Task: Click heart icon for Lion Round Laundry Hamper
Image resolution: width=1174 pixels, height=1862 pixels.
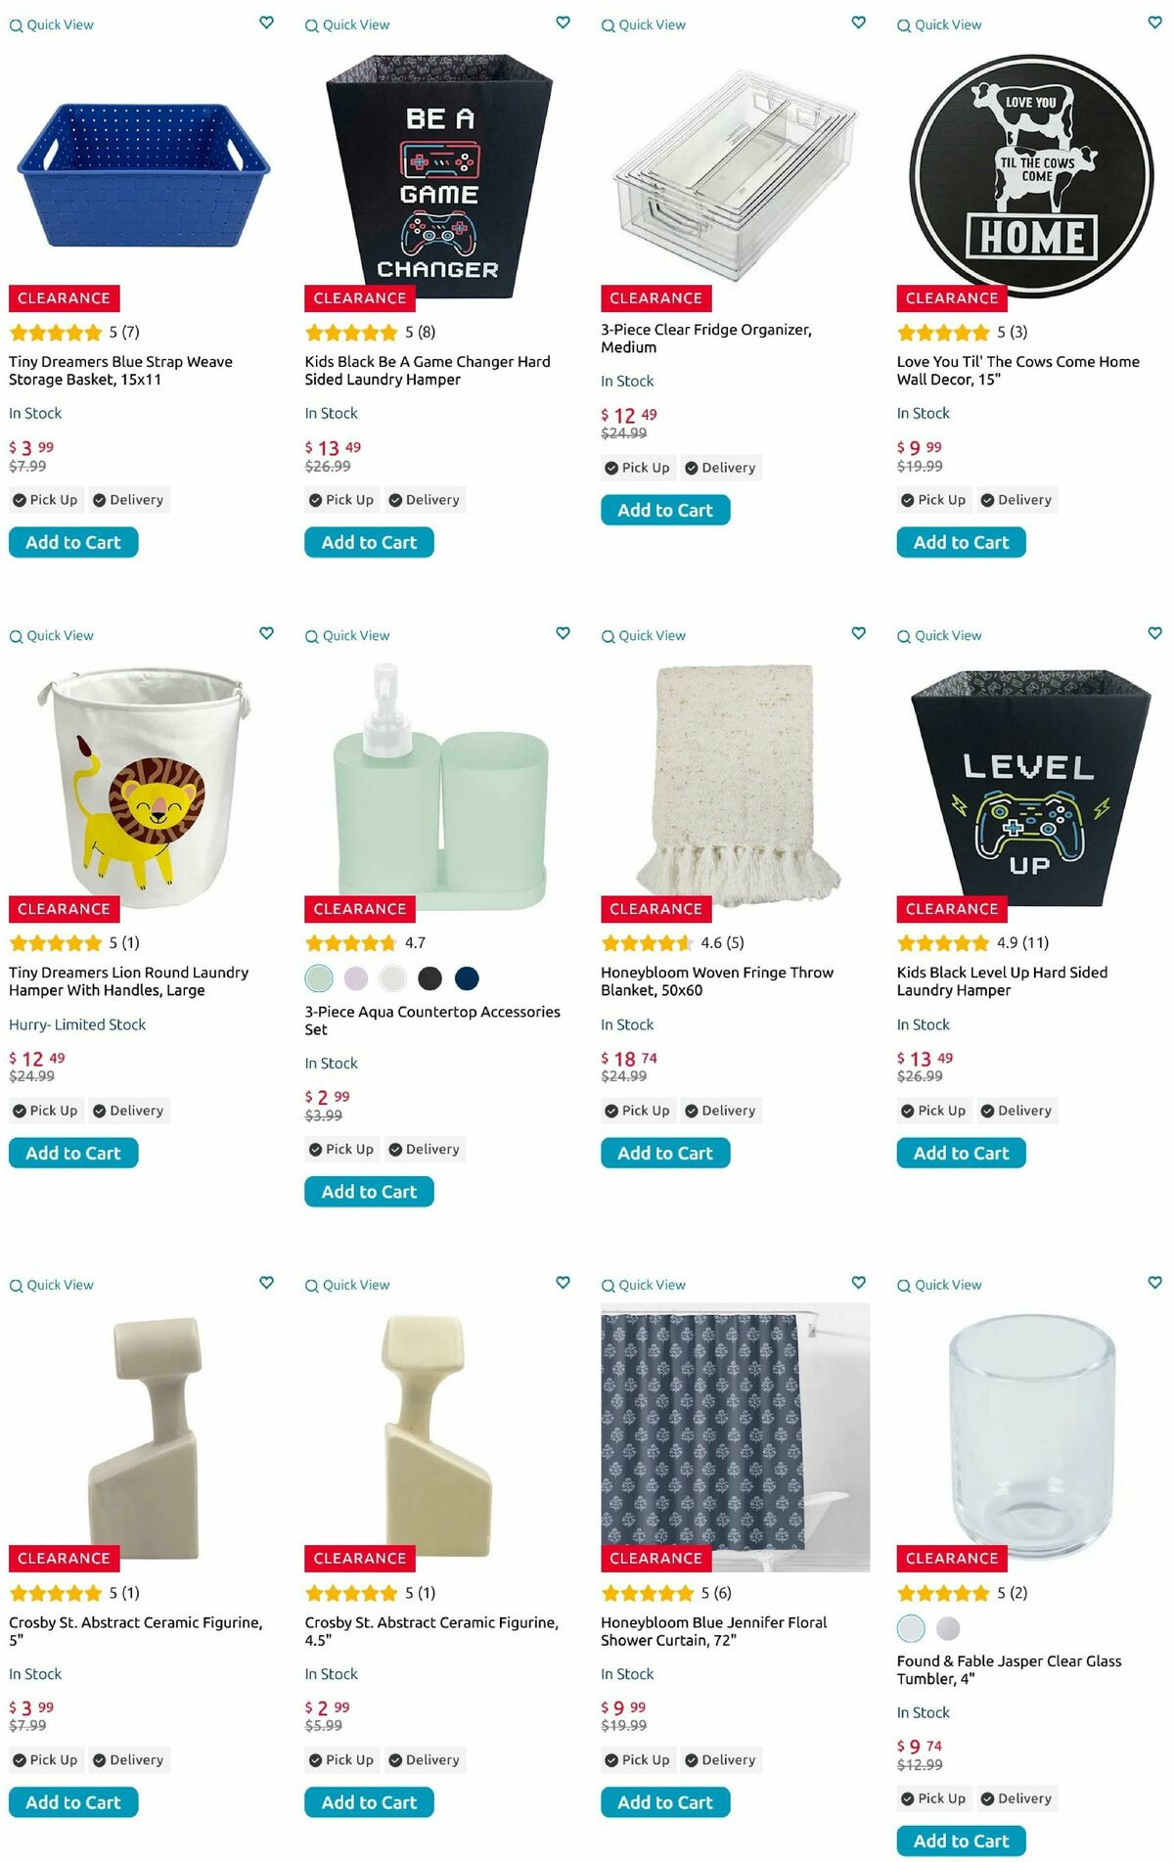Action: 266,633
